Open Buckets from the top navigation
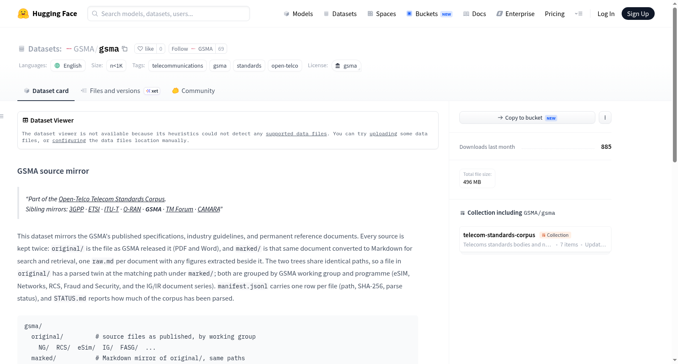 429,14
